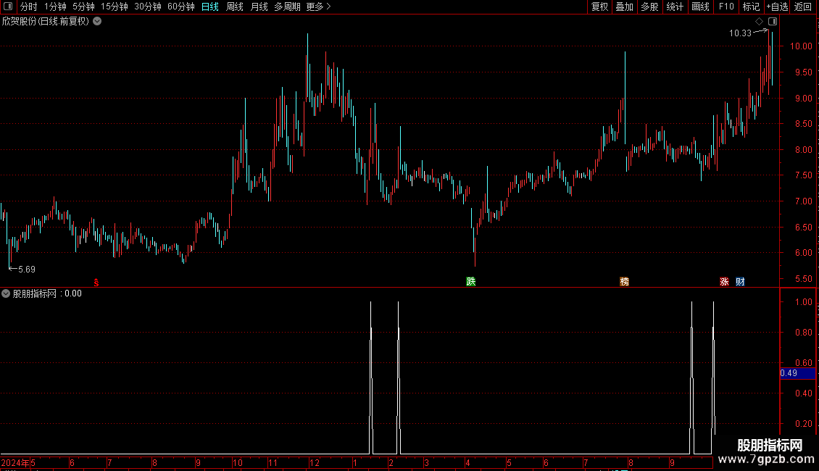The height and width of the screenshot is (471, 819).
Task: Add stock to watchlist via +自选
Action: coord(777,7)
